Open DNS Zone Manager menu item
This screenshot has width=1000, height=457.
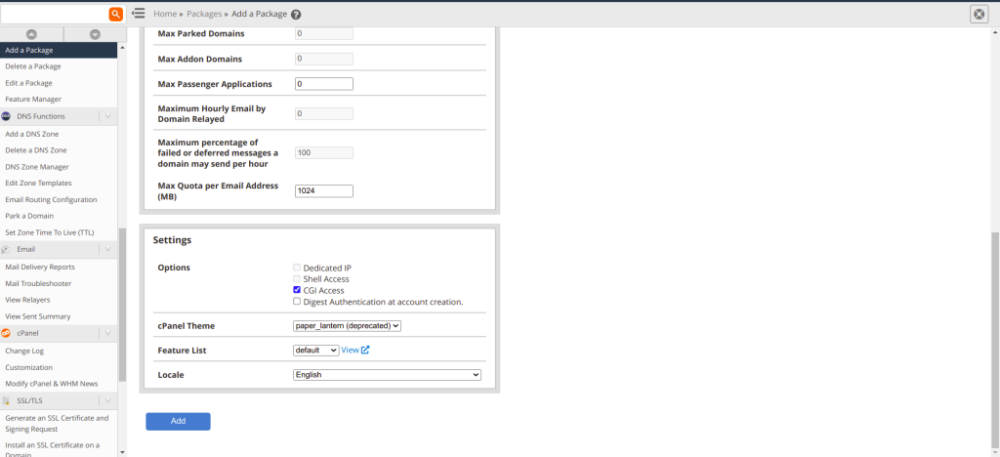37,167
